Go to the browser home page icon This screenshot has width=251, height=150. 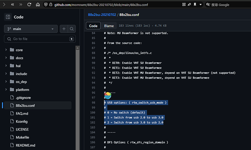[x=38, y=5]
